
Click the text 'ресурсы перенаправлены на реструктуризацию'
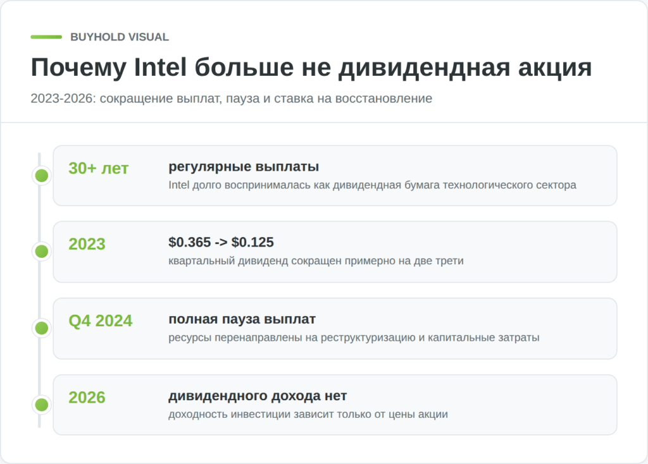point(292,338)
